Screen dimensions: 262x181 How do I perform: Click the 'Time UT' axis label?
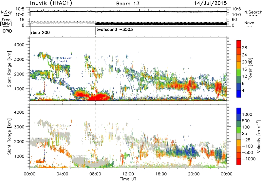[x=128, y=179]
